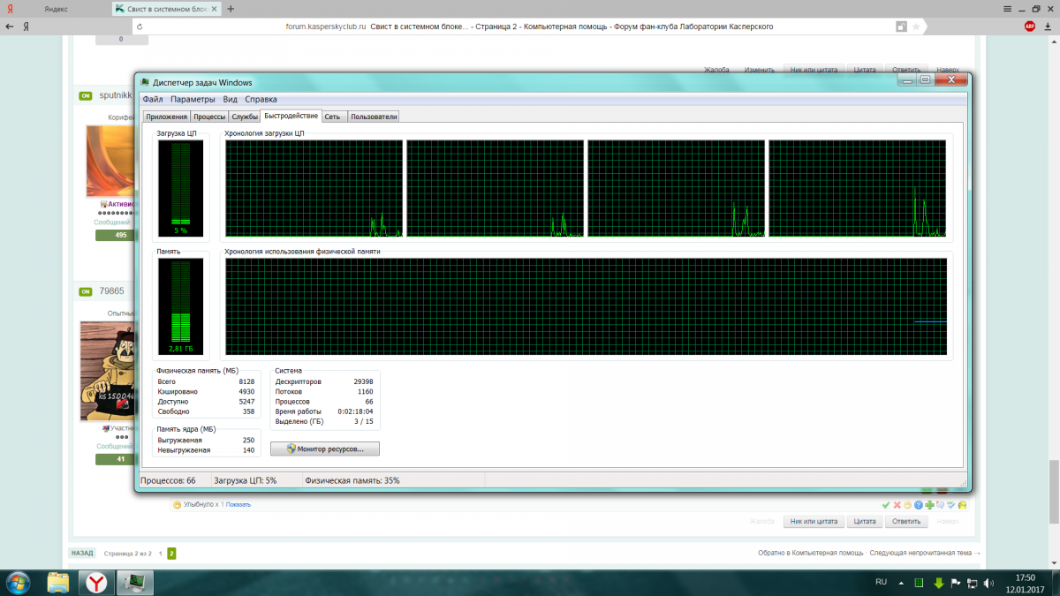Screen dimensions: 1060x596
Task: Switch to the Сеть tab
Action: click(x=332, y=117)
